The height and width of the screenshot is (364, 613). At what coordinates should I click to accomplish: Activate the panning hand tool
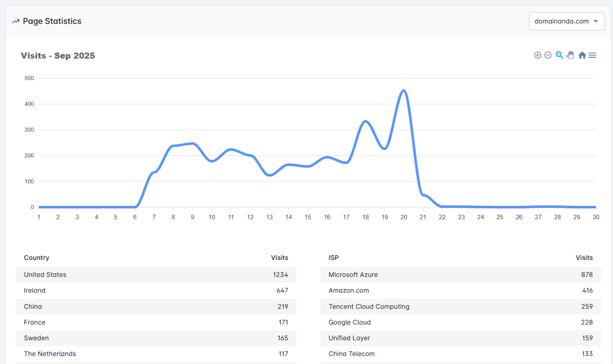pos(570,55)
